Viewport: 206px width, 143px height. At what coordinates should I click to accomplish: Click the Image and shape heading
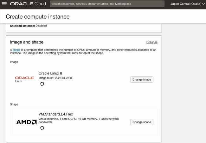point(27,42)
